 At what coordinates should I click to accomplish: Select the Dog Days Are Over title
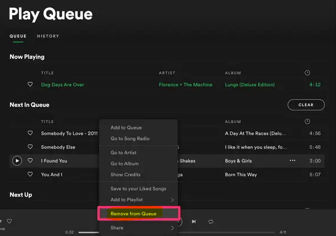tap(62, 84)
